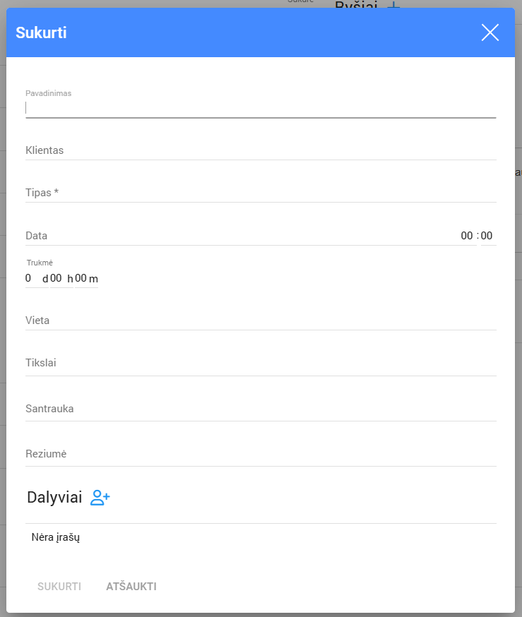Screen dimensions: 522x617
Task: Cancel with the ATŠAUKTI button
Action: (x=131, y=587)
